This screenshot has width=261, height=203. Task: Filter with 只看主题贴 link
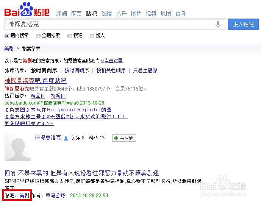pos(145,70)
